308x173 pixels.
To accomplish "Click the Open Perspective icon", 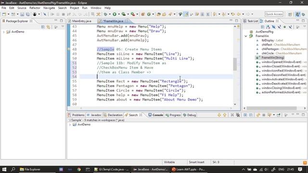I will pos(290,14).
